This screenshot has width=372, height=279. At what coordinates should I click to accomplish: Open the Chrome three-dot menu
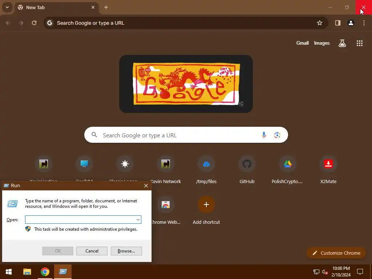point(364,23)
